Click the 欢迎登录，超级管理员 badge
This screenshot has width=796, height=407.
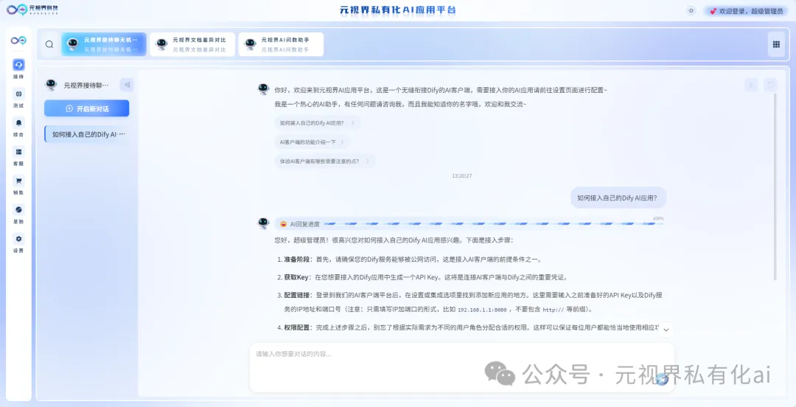coord(746,10)
